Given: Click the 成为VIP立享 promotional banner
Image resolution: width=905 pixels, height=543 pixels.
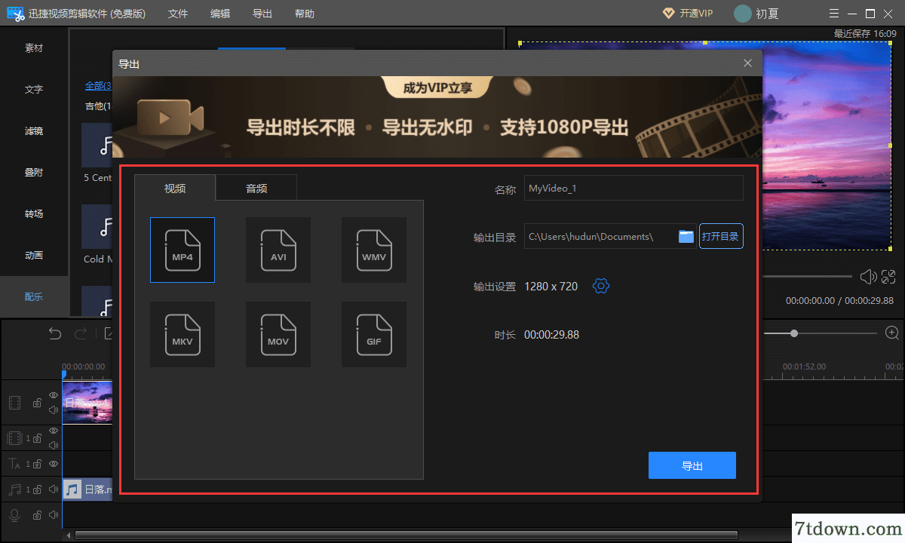Looking at the screenshot, I should point(437,117).
